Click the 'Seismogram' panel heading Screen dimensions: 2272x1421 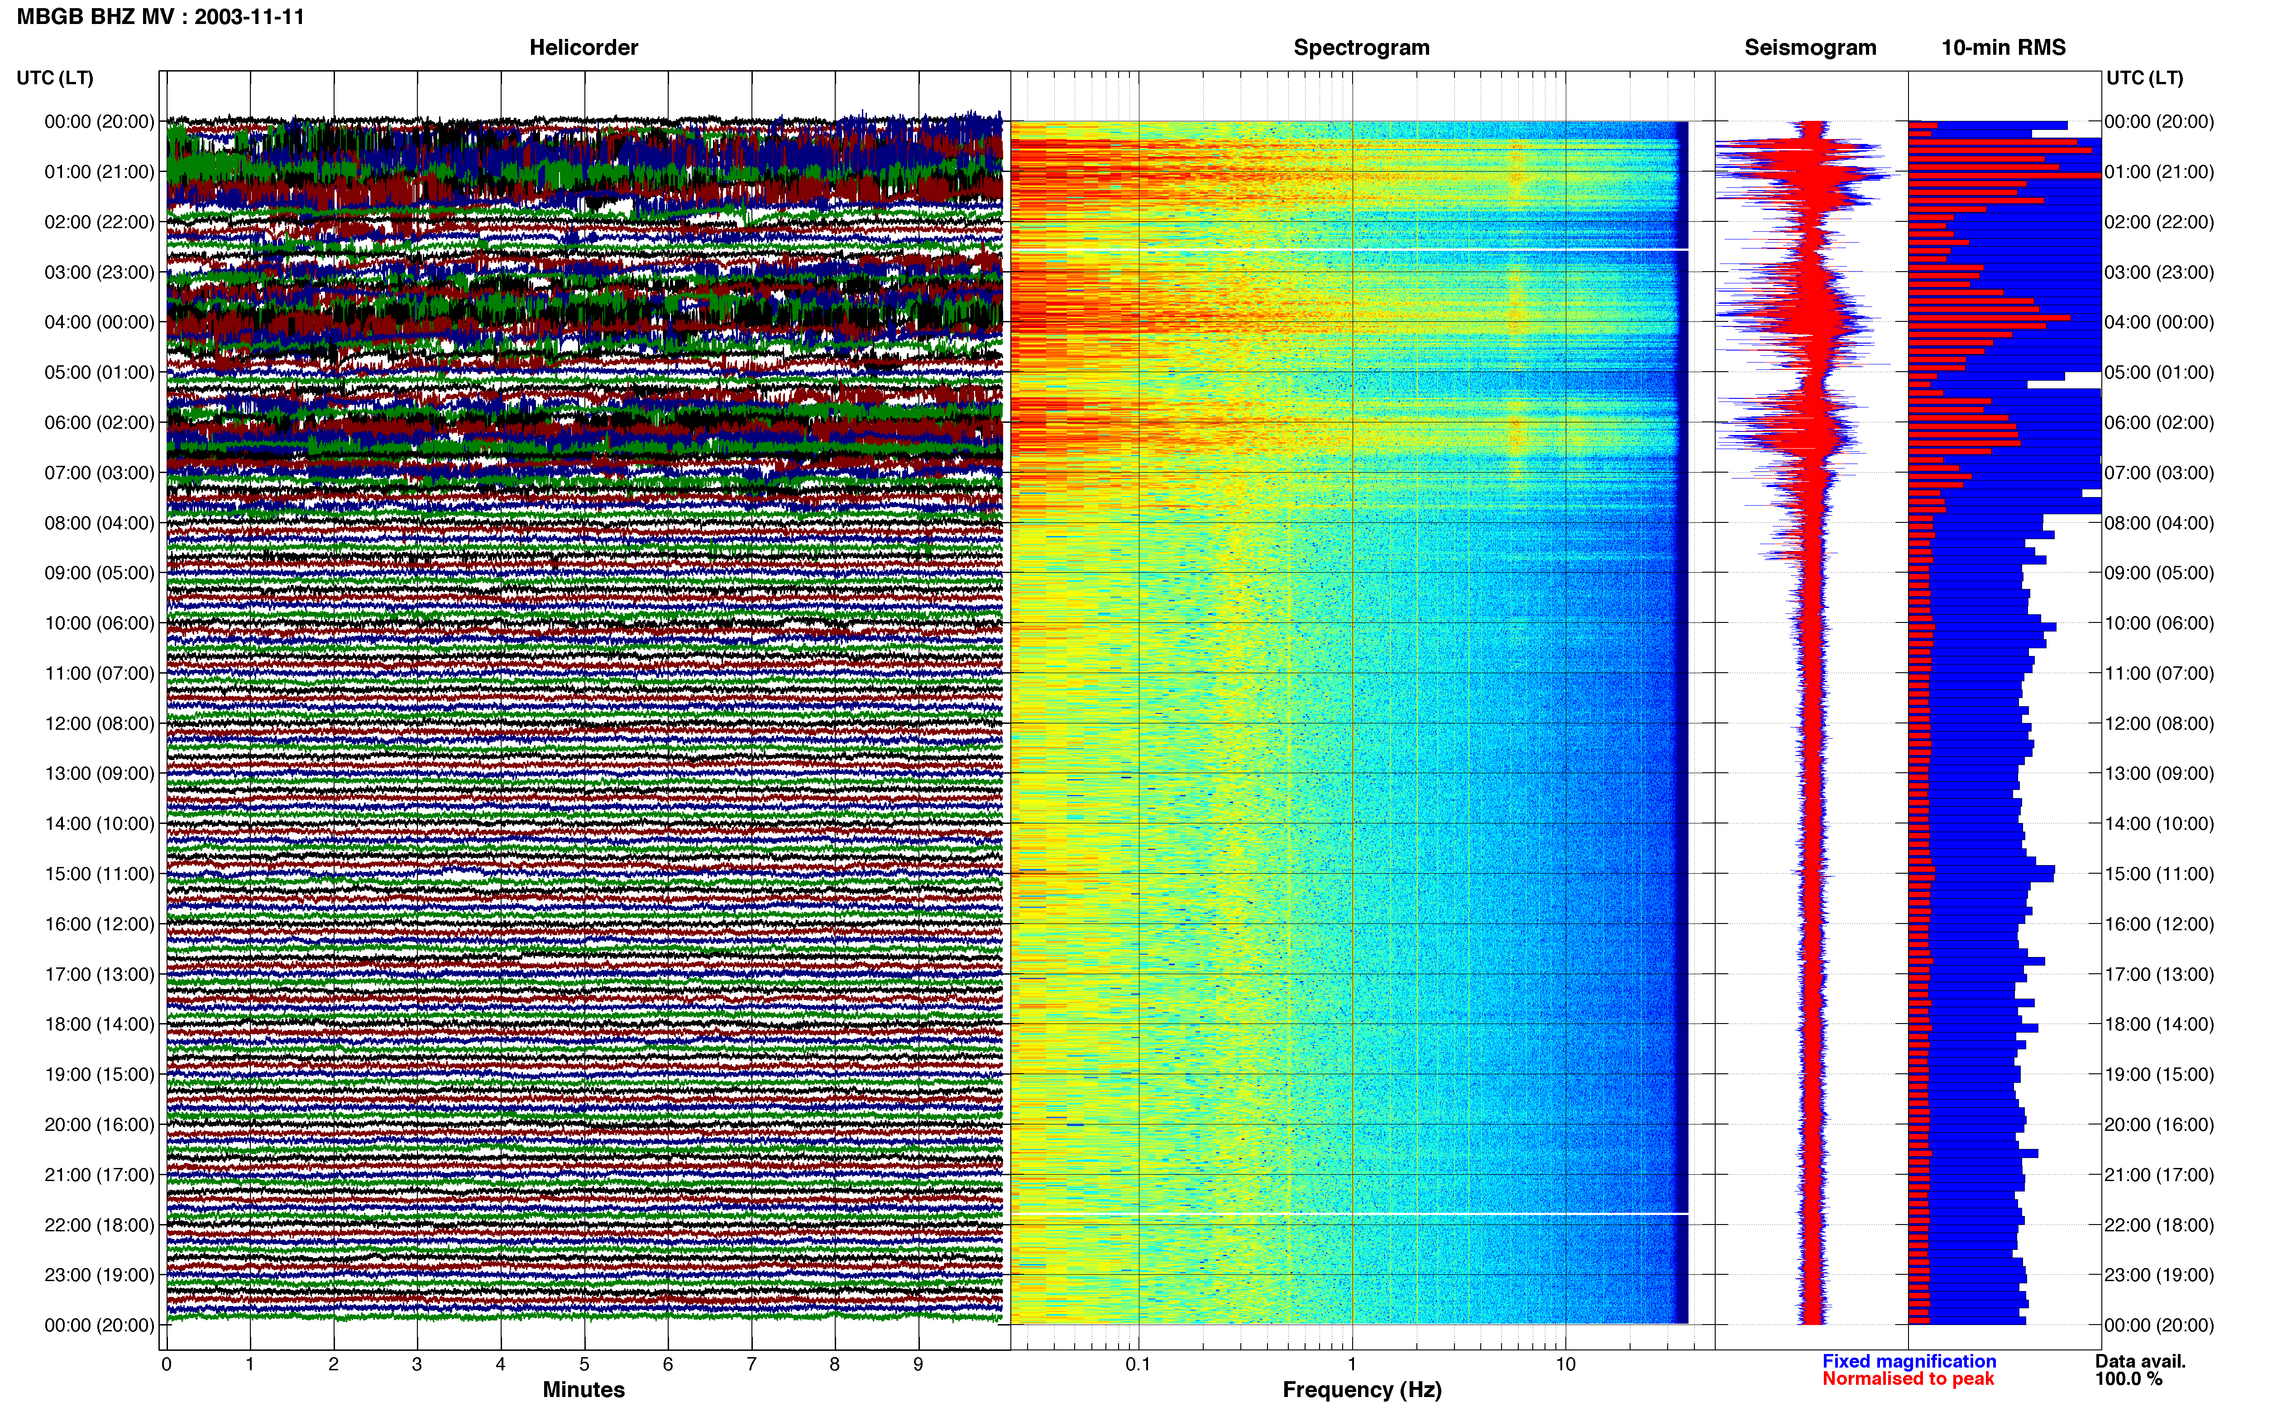tap(1810, 47)
